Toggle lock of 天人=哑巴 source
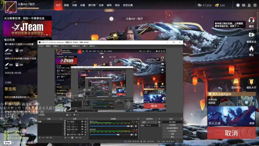The height and width of the screenshot is (146, 259). 85,122
